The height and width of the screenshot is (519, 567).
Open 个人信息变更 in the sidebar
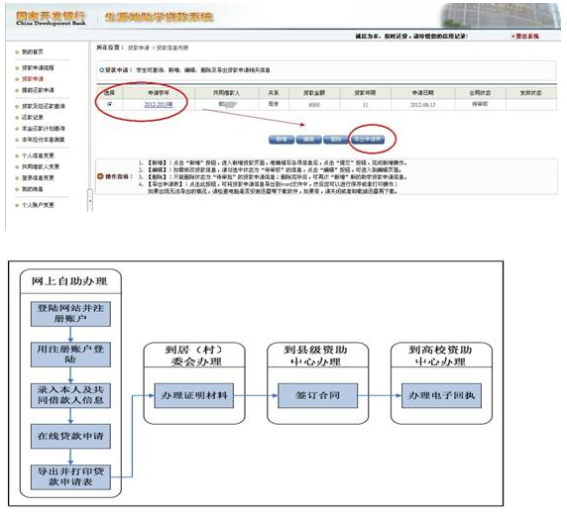point(38,156)
